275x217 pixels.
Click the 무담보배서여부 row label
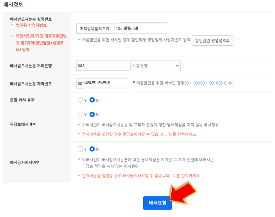pyautogui.click(x=23, y=124)
